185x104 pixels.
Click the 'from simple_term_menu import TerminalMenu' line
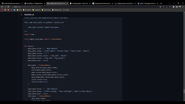click(x=43, y=39)
